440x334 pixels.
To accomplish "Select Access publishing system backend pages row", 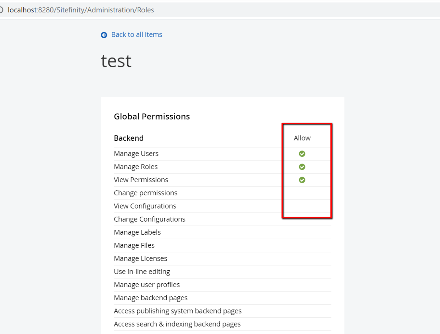I will tap(222, 311).
